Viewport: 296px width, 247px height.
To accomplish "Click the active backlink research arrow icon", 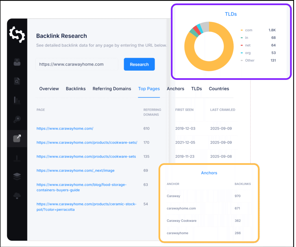I will tap(17, 138).
